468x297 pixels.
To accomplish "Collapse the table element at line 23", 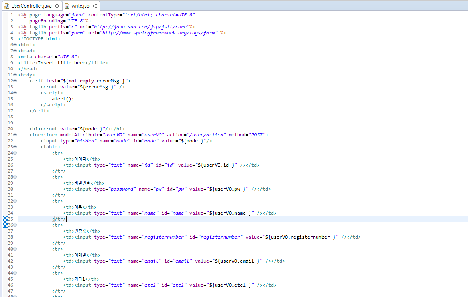I will pos(15,147).
